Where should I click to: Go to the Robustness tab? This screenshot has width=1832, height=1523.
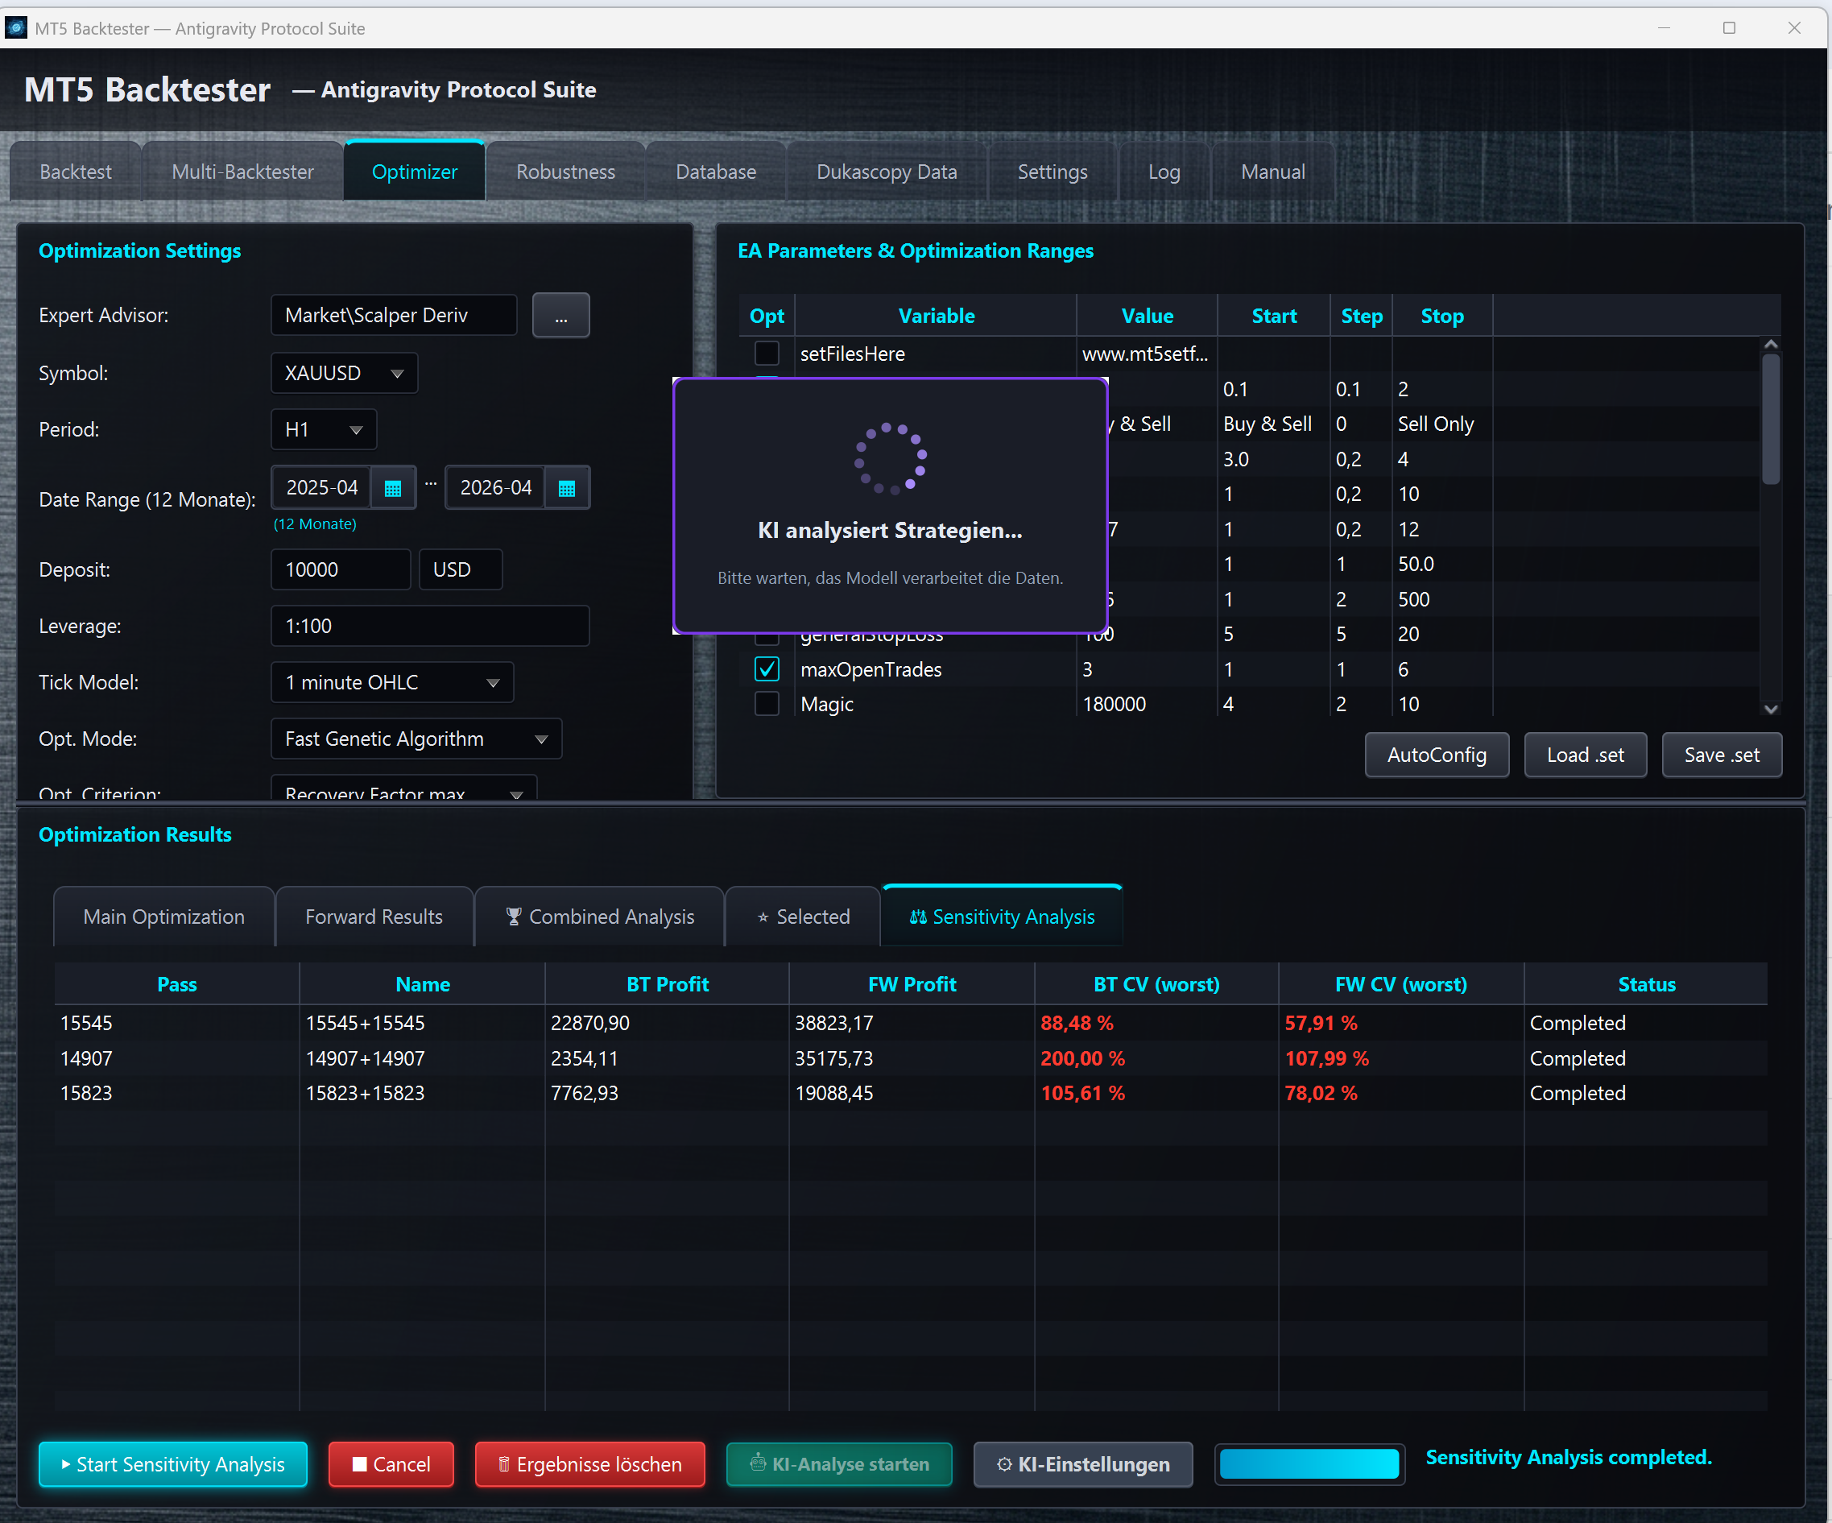pyautogui.click(x=565, y=172)
